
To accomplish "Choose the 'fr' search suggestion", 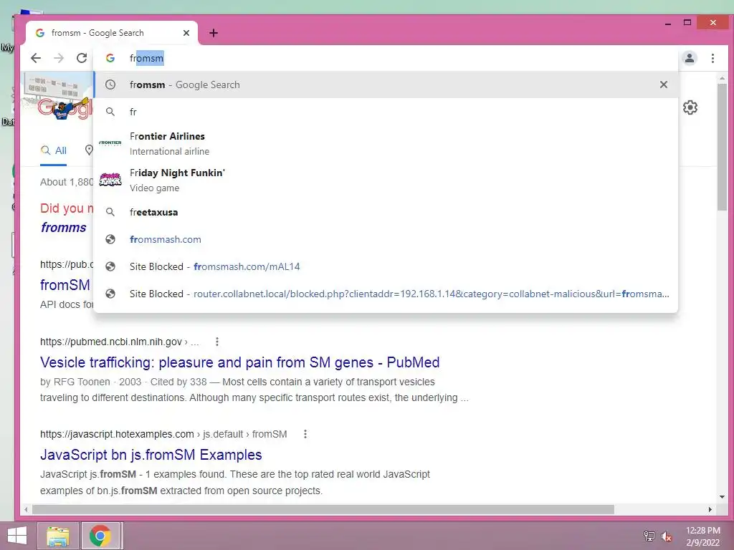I will point(386,112).
